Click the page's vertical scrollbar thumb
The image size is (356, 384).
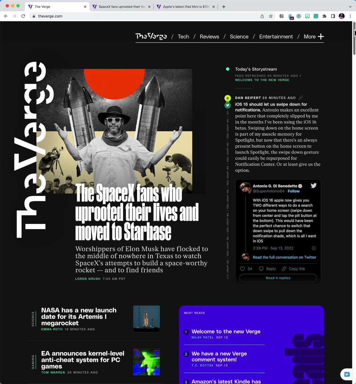click(x=354, y=38)
